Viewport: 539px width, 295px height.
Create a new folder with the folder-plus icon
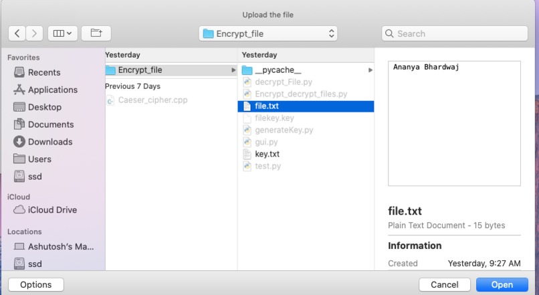click(96, 33)
